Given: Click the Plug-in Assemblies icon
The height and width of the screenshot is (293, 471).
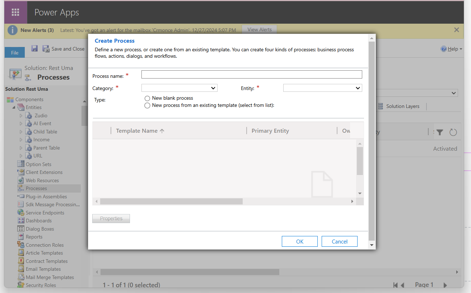Looking at the screenshot, I should tap(21, 197).
